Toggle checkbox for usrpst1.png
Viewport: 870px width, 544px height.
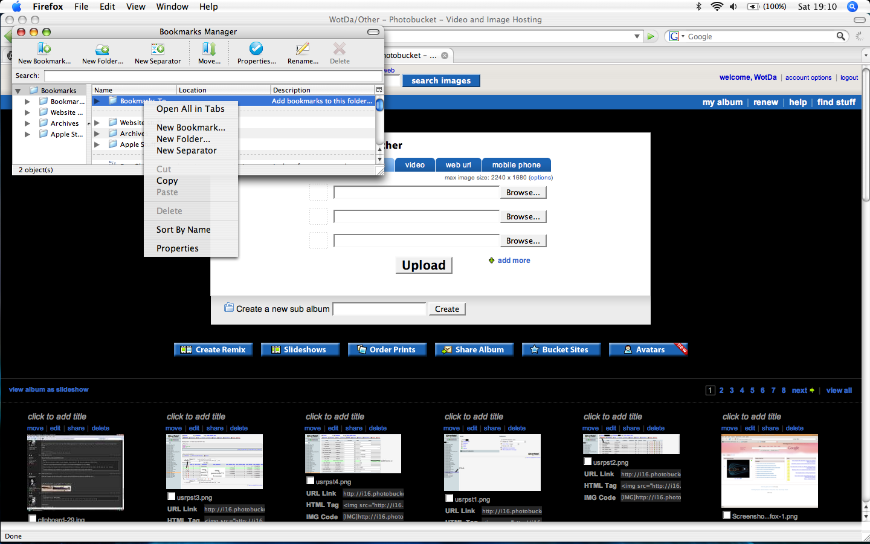pos(449,498)
